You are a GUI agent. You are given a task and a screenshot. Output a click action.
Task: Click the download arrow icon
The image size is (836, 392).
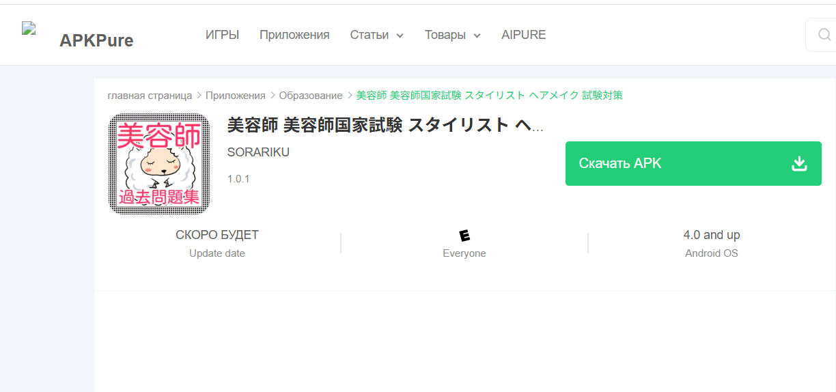tap(799, 163)
